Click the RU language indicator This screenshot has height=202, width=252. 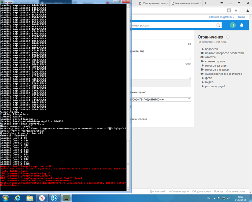[209, 198]
